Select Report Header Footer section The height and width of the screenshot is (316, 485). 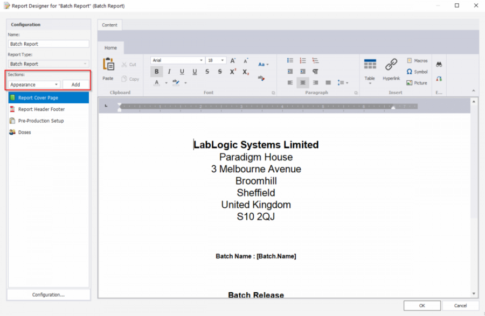click(48, 109)
